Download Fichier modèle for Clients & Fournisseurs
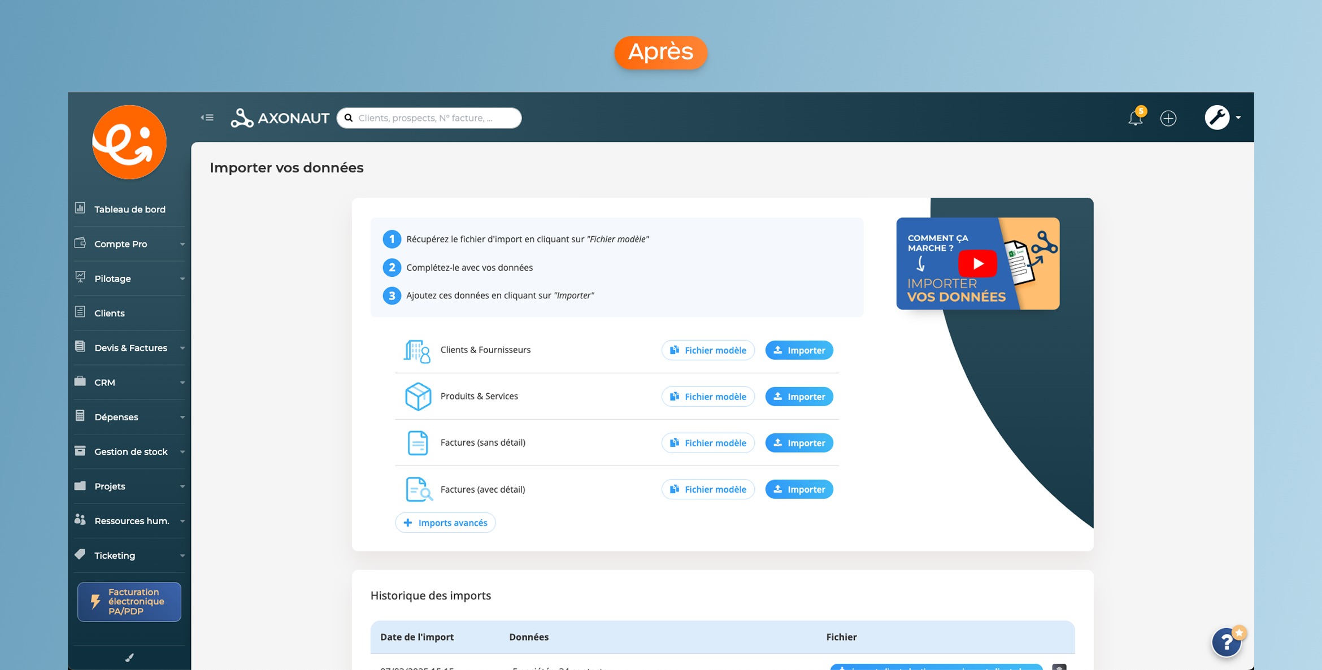 click(708, 350)
